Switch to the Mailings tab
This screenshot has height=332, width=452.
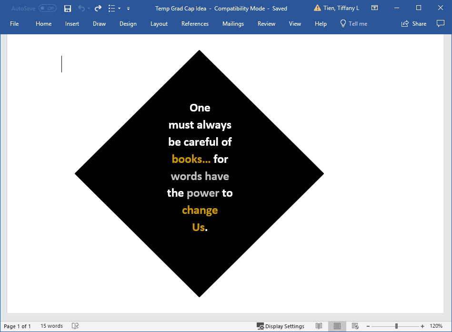[x=233, y=24]
